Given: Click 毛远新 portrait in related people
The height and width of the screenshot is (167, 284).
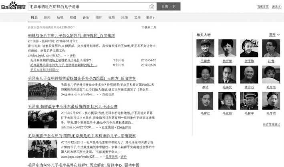Looking at the screenshot, I should 227,101.
